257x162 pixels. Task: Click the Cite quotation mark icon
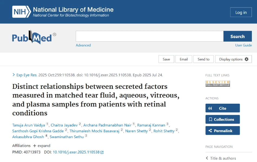pyautogui.click(x=210, y=108)
